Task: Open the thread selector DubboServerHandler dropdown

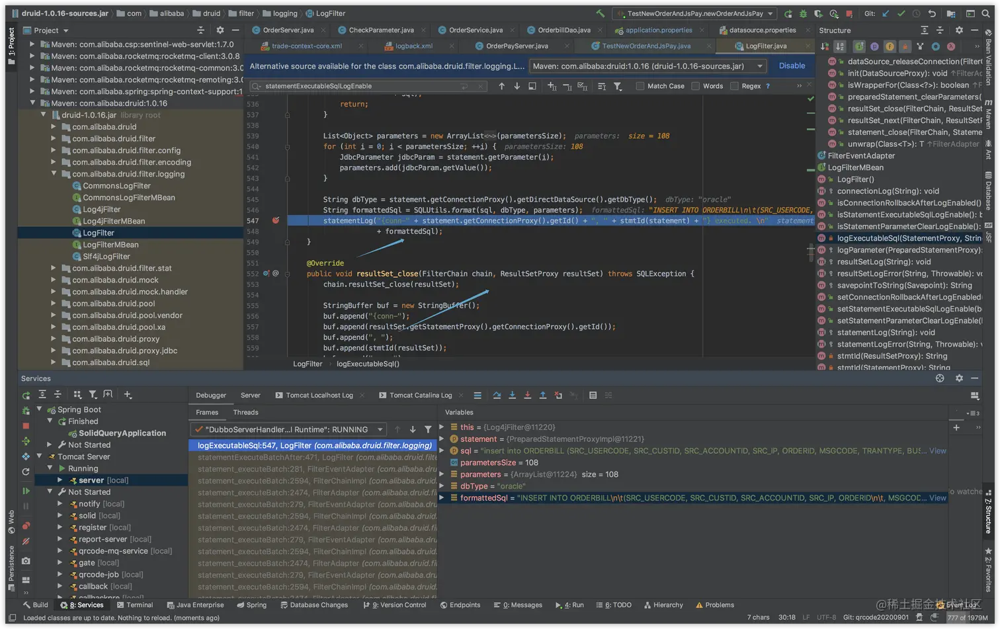Action: pyautogui.click(x=288, y=429)
